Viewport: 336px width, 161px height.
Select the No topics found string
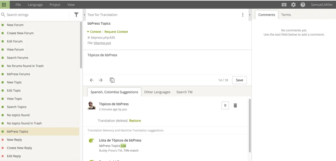[x=40, y=115]
